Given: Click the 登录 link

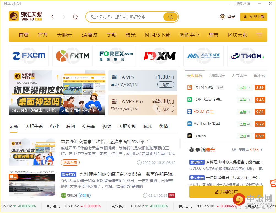Looking at the screenshot, I should 231,17.
